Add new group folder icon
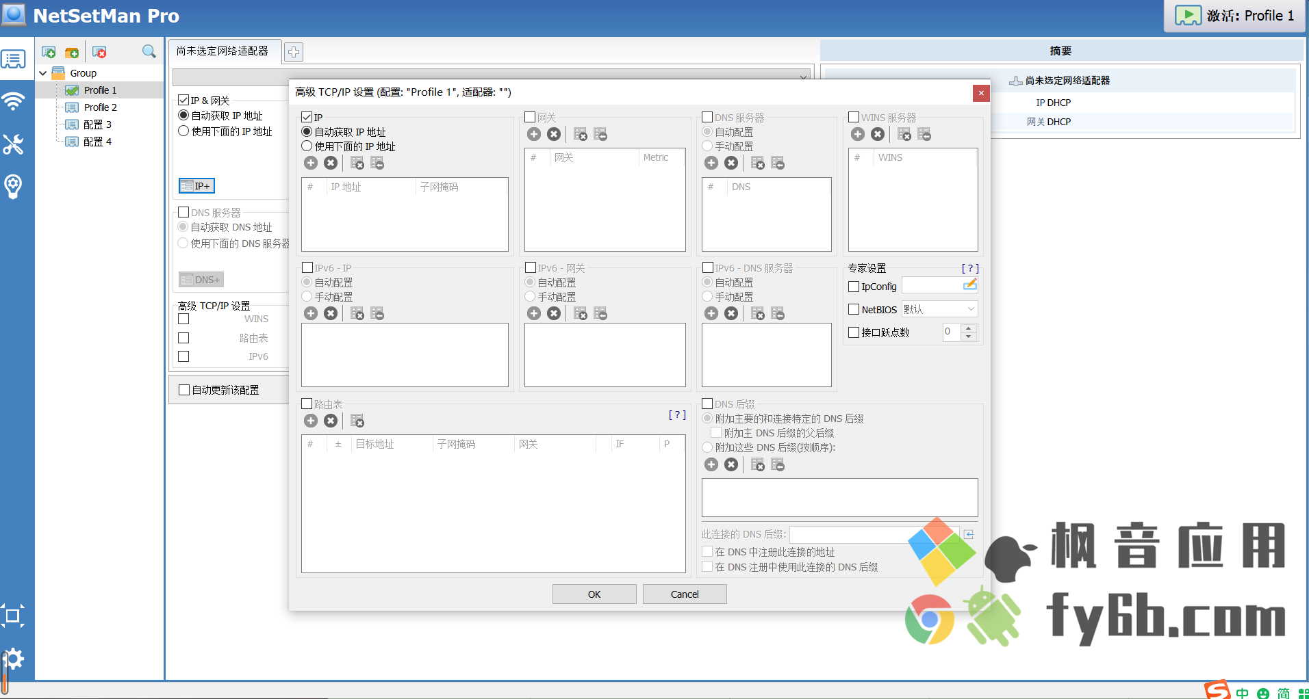This screenshot has height=699, width=1309. coord(72,52)
